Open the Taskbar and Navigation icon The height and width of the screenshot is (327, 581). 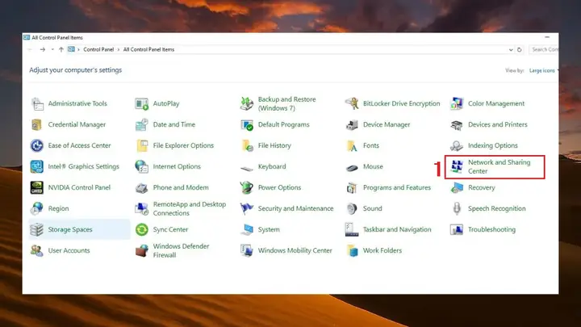352,230
